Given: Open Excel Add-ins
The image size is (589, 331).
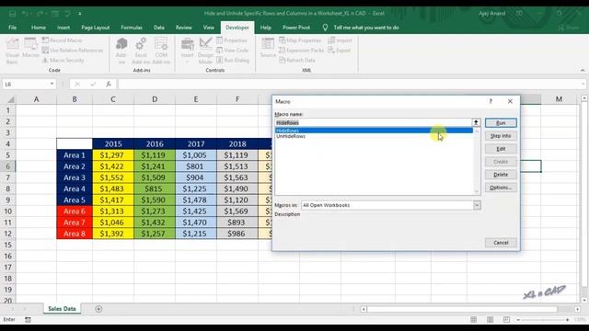Looking at the screenshot, I should [x=141, y=51].
